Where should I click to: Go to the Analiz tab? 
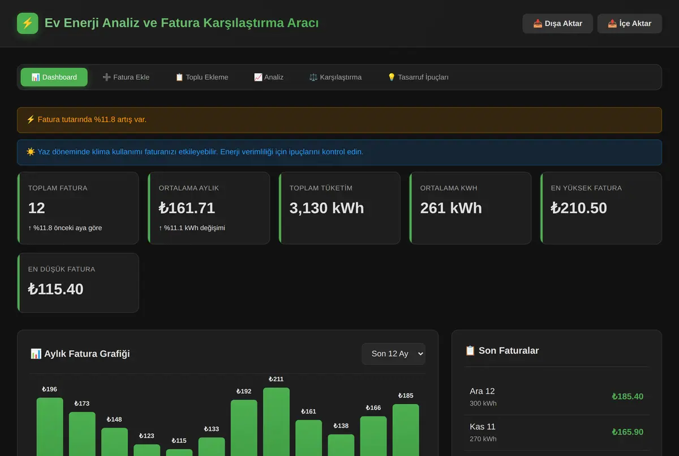[269, 77]
